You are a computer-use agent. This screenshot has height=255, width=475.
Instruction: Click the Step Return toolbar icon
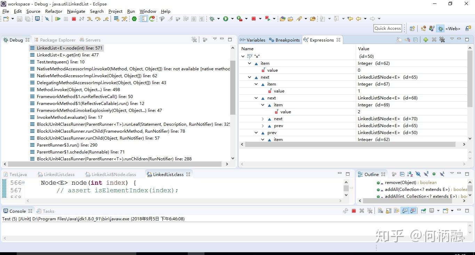[106, 19]
